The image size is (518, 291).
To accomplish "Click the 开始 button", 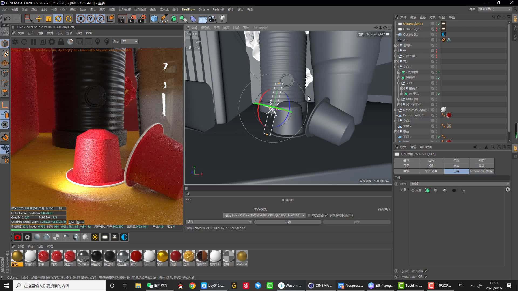I will coord(288,222).
